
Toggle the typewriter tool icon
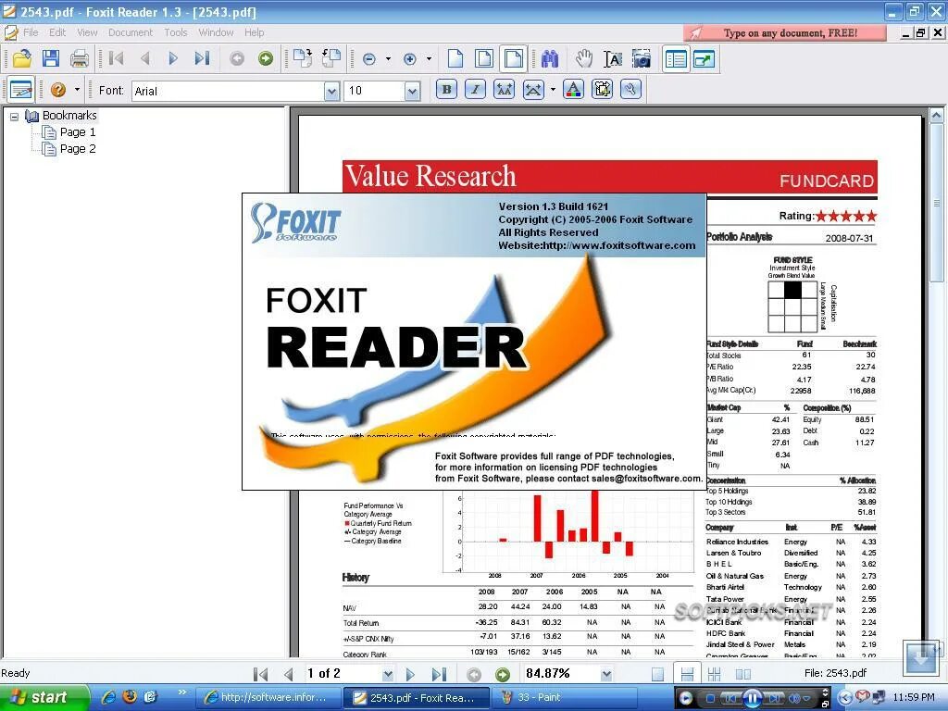tap(21, 90)
